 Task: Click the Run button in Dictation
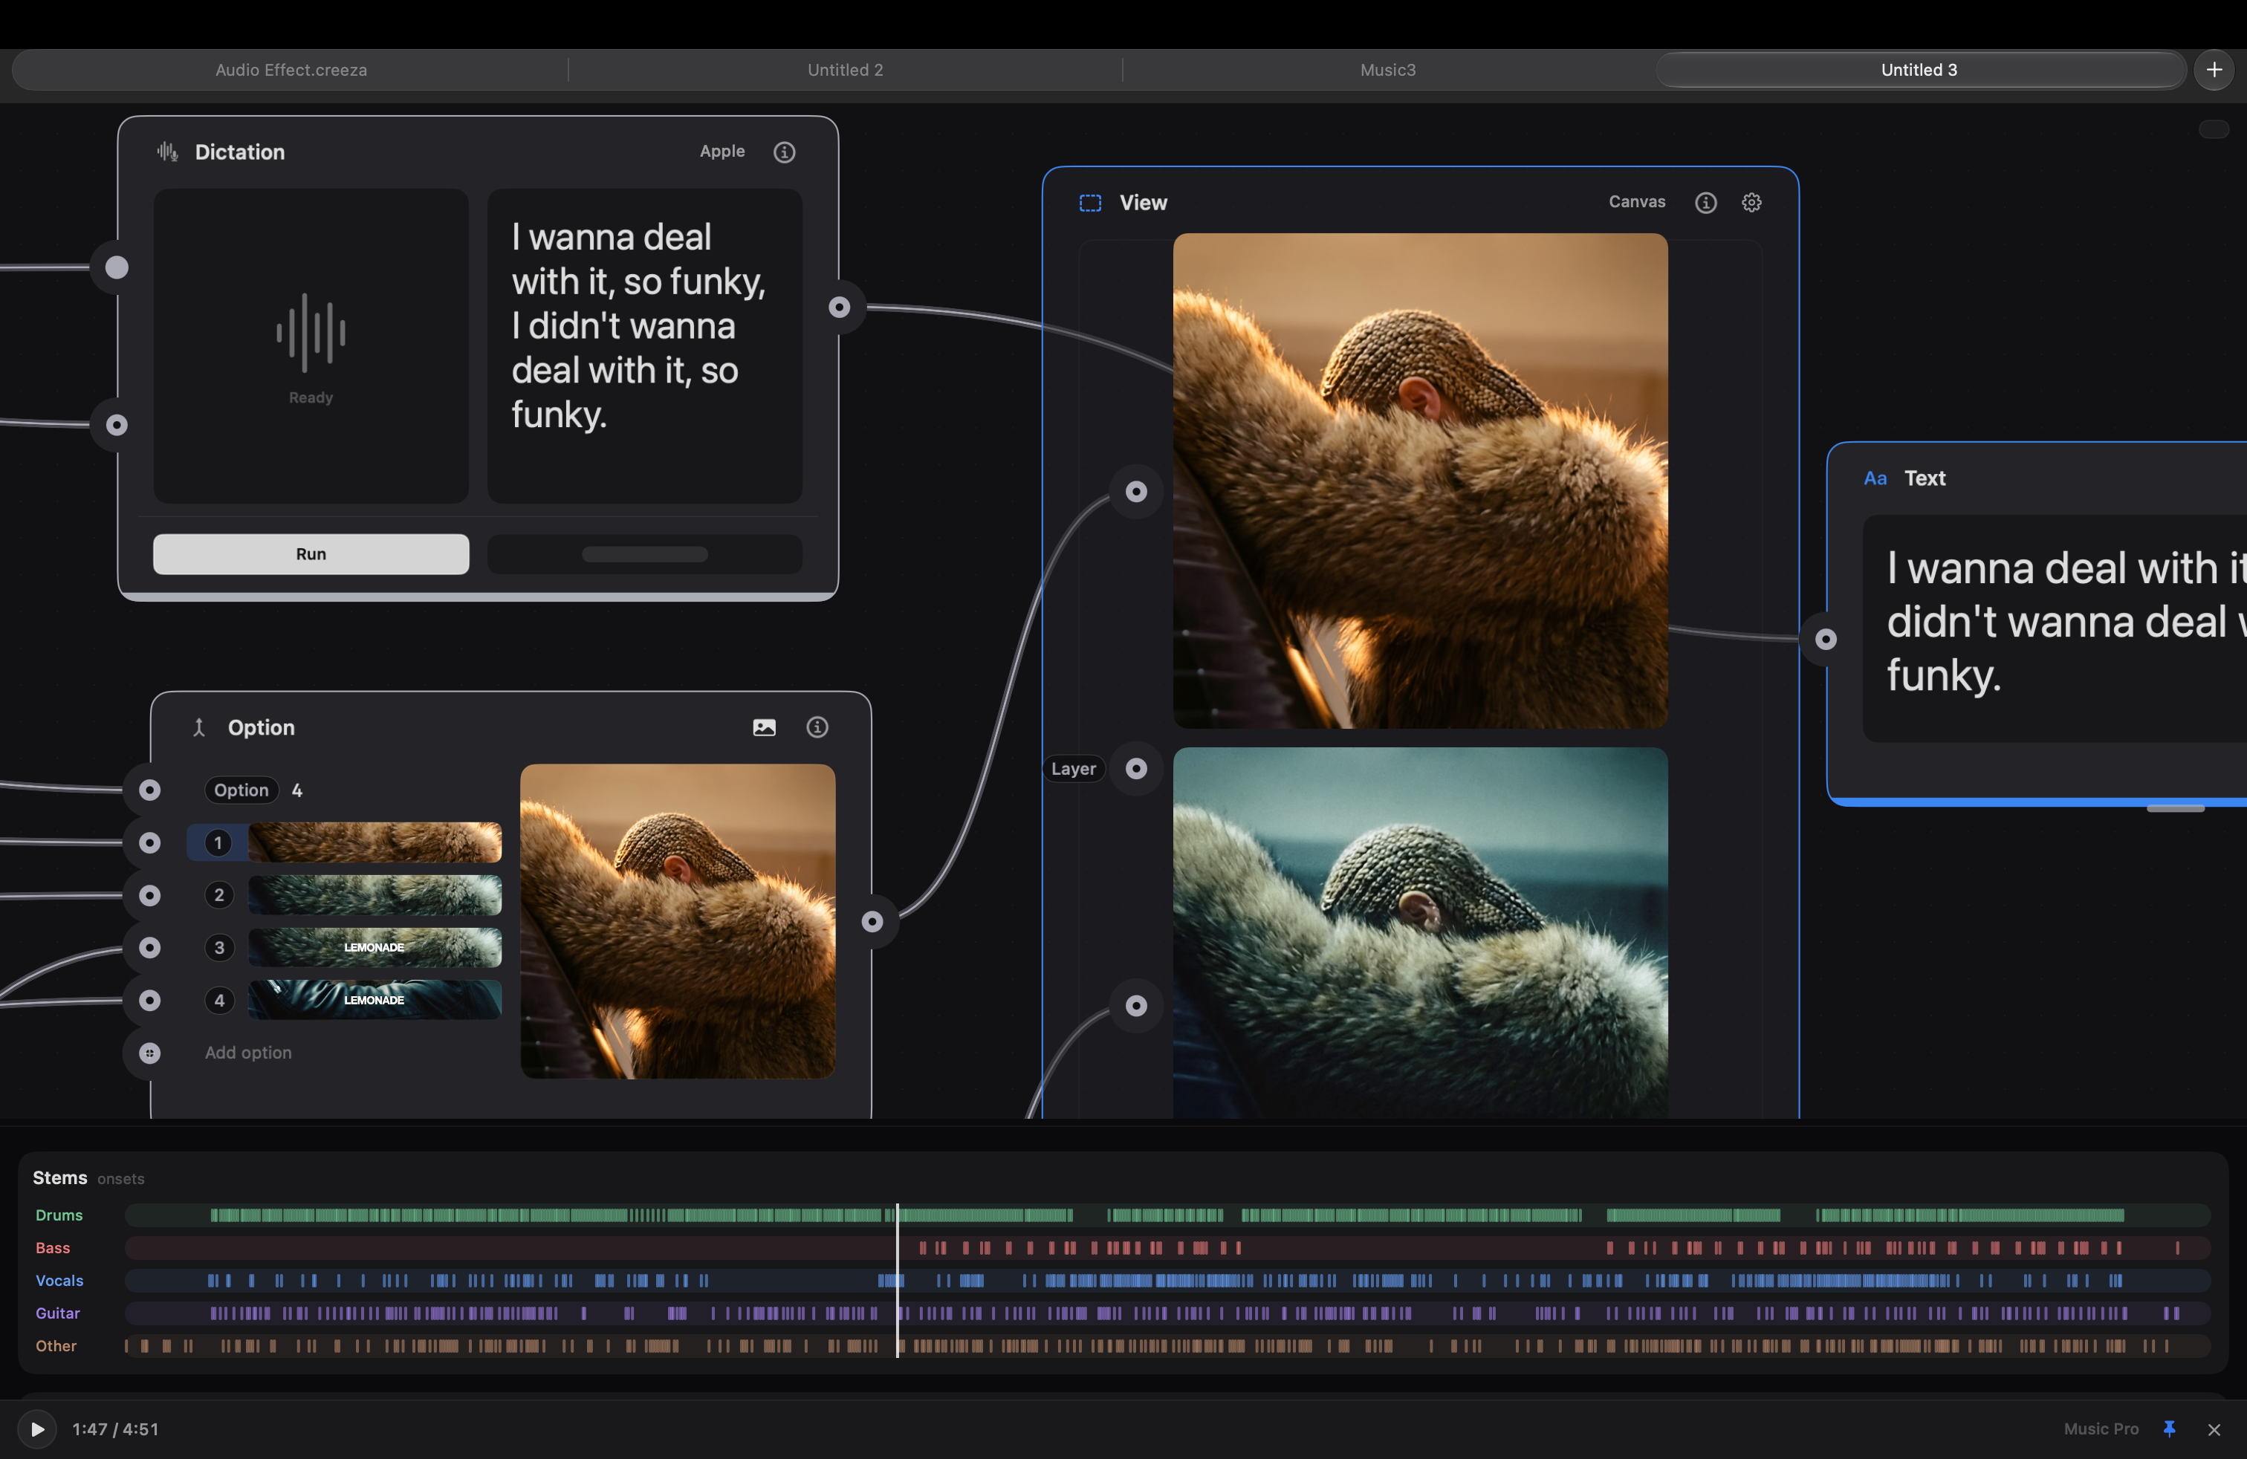pyautogui.click(x=311, y=555)
